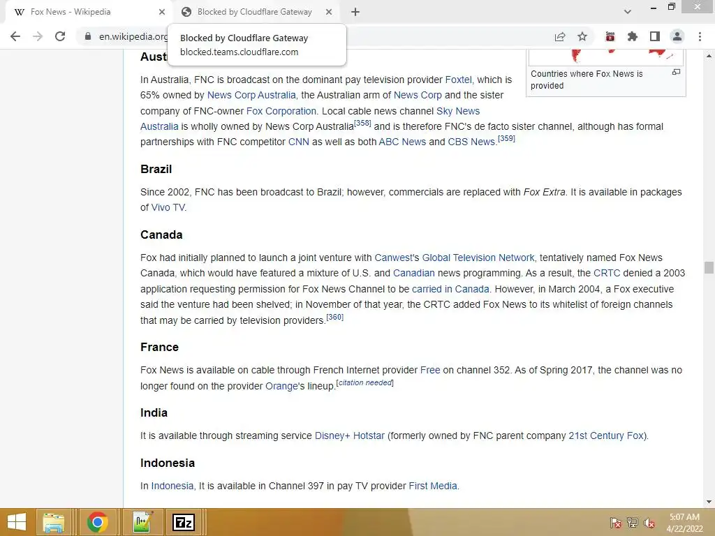Click the padlock site info icon
This screenshot has width=715, height=536.
87,36
